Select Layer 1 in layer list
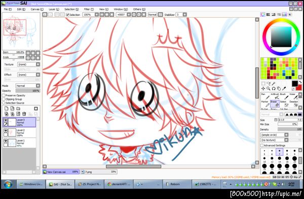Image resolution: width=304 pixels, height=199 pixels. pos(19,143)
